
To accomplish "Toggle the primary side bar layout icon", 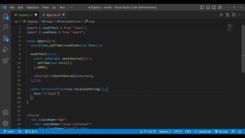I will pyautogui.click(x=202, y=7).
